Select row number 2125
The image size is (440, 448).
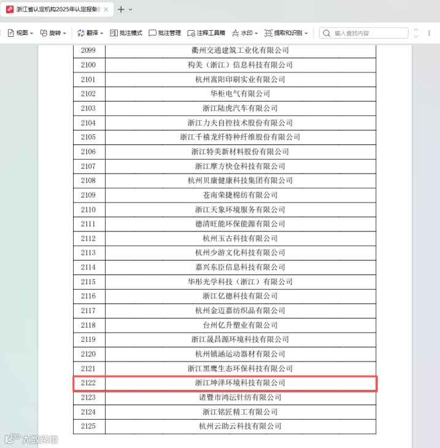tap(88, 427)
